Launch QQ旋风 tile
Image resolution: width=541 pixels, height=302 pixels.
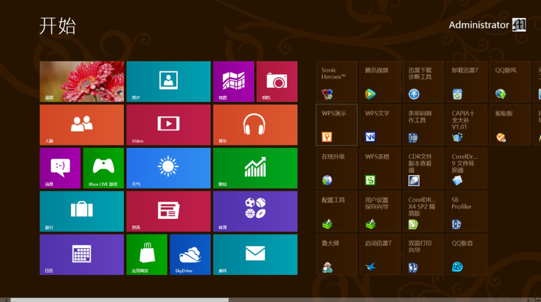point(510,81)
